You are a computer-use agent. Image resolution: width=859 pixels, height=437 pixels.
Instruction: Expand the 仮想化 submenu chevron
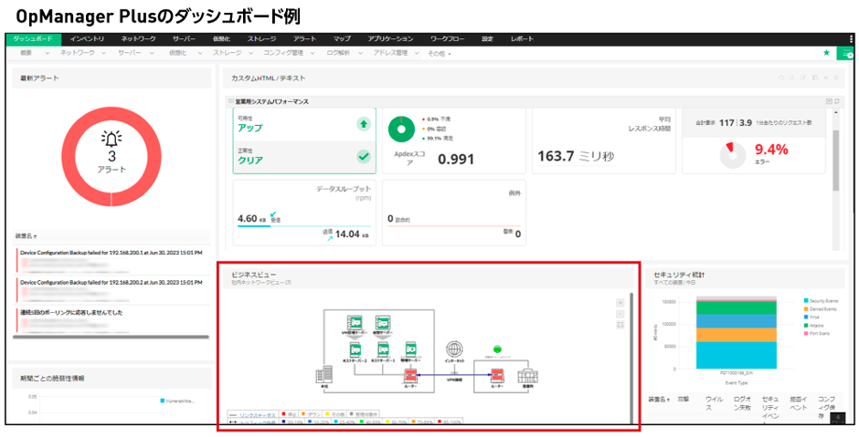point(200,53)
